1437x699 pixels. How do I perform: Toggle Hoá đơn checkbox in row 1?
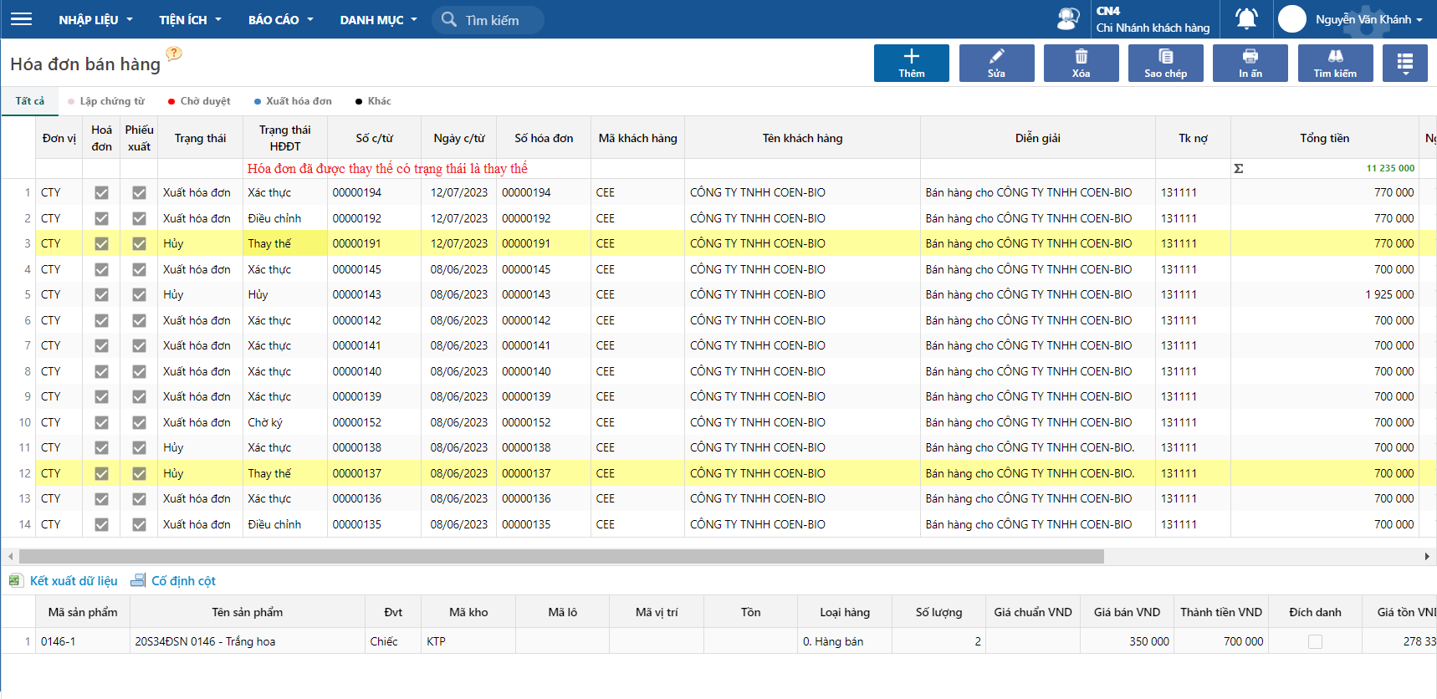pos(101,193)
